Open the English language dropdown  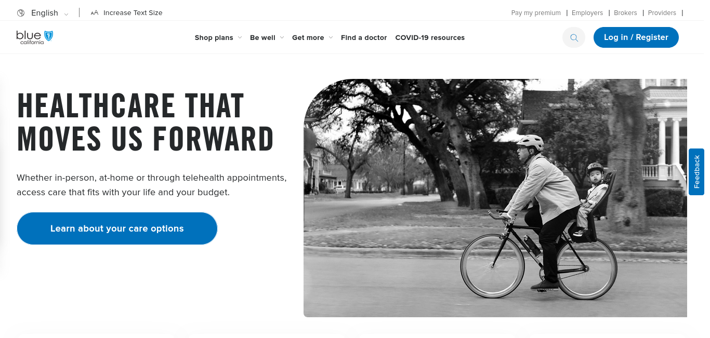50,13
